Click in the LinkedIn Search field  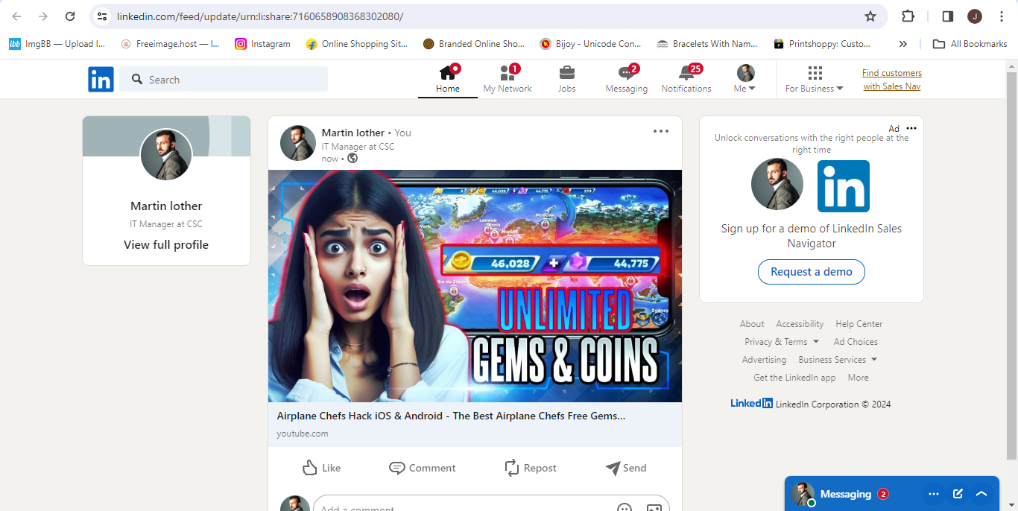(x=224, y=79)
